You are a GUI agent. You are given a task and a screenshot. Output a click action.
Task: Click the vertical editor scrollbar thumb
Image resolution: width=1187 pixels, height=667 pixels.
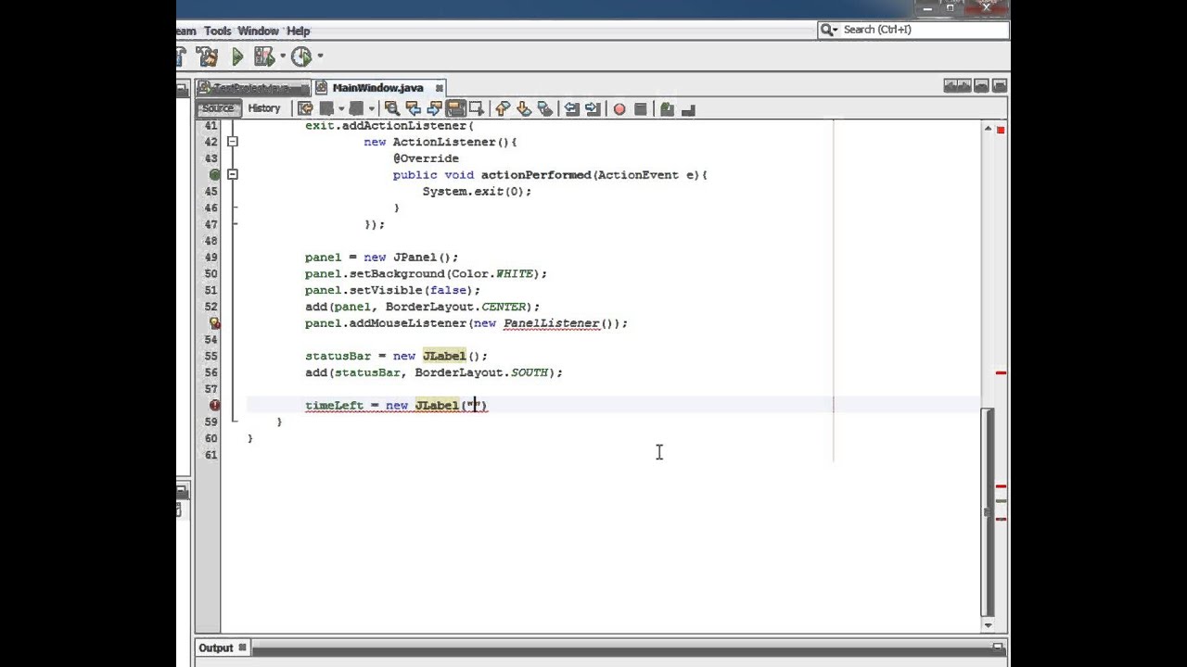[988, 512]
